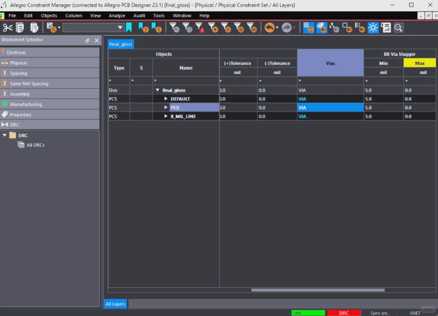Open the Physical worksheet section
This screenshot has height=316, width=438.
click(50, 63)
